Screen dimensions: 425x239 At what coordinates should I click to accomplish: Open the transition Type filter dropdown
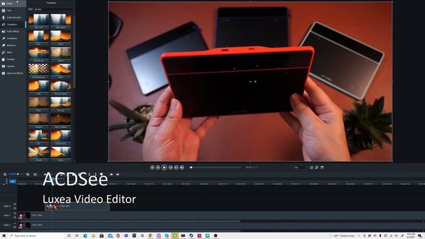click(54, 9)
